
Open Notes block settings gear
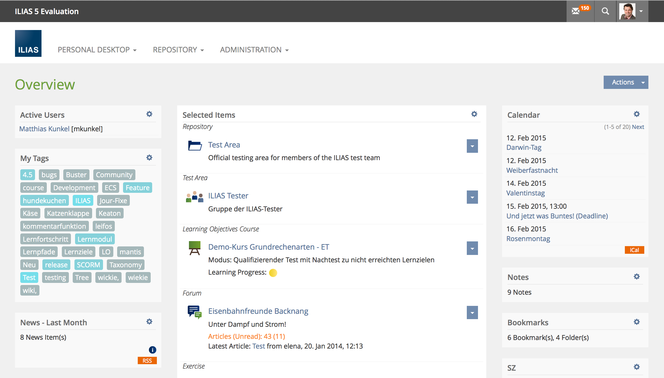click(637, 277)
